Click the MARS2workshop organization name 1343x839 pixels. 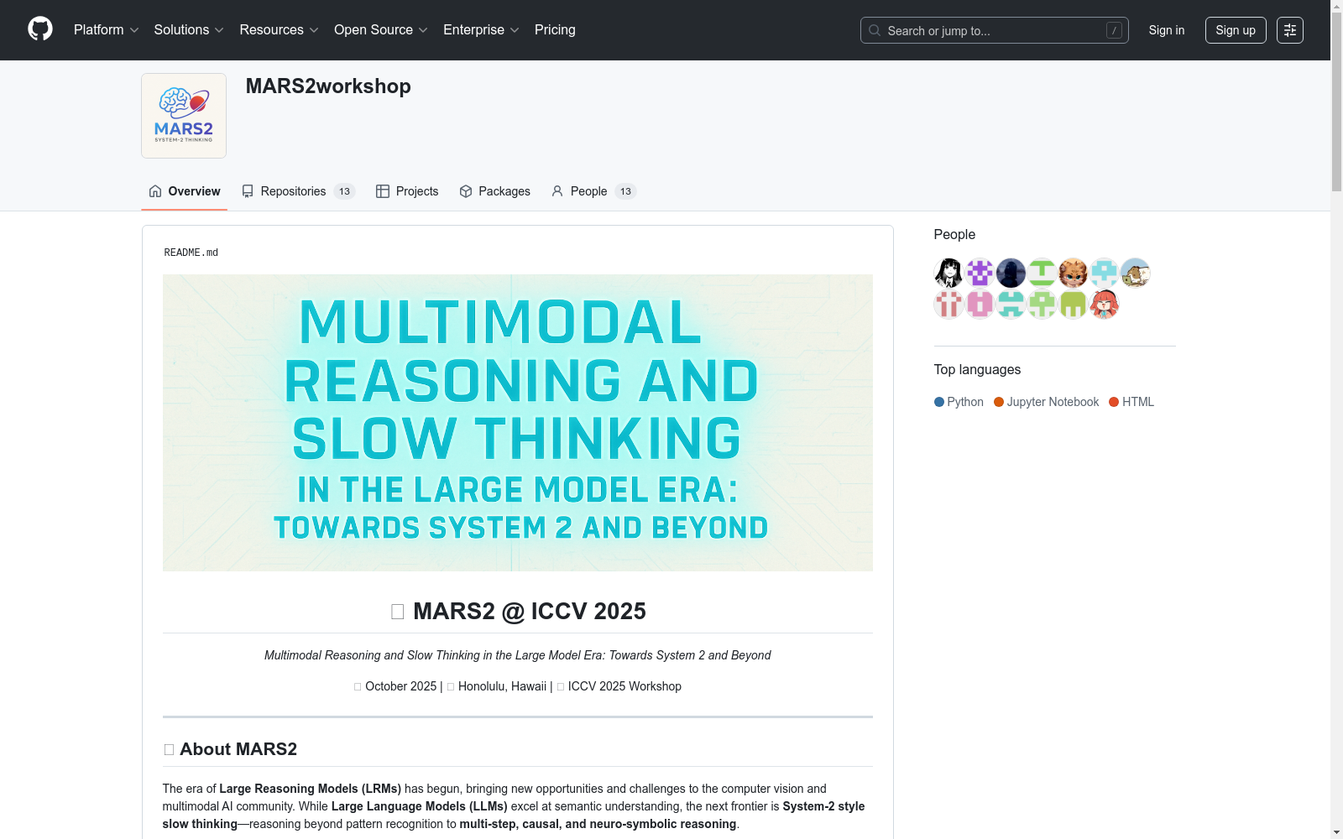tap(328, 86)
